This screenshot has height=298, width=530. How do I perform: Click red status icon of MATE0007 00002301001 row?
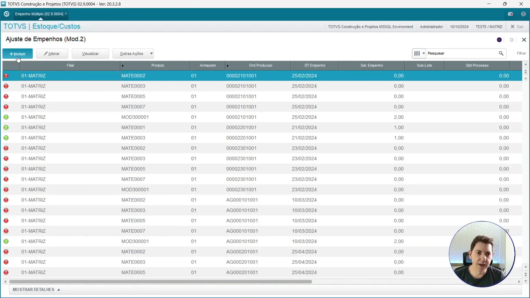click(6, 179)
